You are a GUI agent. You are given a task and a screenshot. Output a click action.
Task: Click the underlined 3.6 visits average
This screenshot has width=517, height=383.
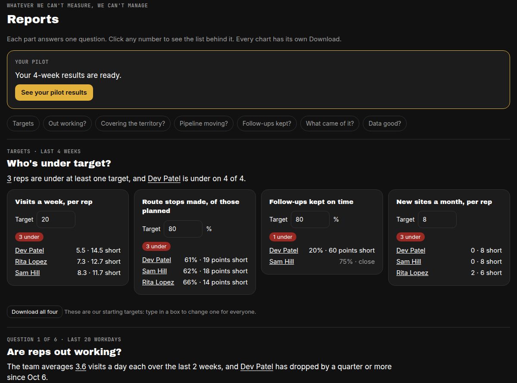[x=81, y=367]
